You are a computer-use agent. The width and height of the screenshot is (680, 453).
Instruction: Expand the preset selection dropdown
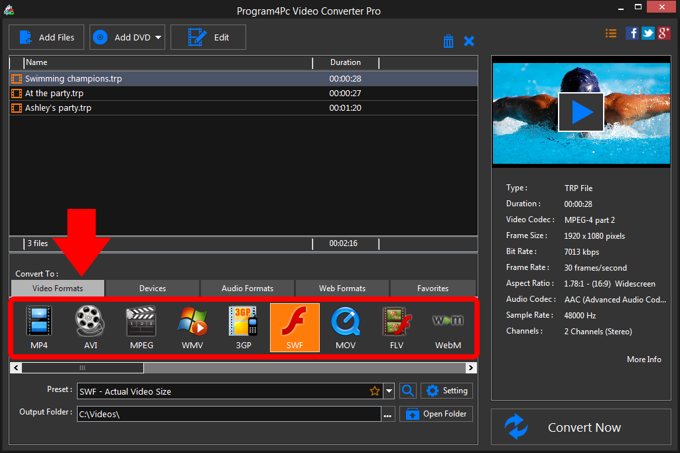pos(389,391)
